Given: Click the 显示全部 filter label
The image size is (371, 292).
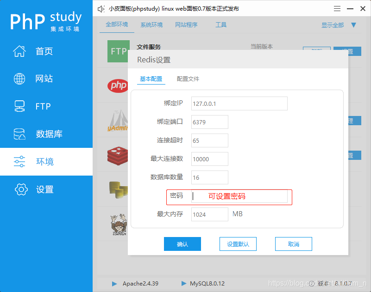Looking at the screenshot, I should click(333, 25).
